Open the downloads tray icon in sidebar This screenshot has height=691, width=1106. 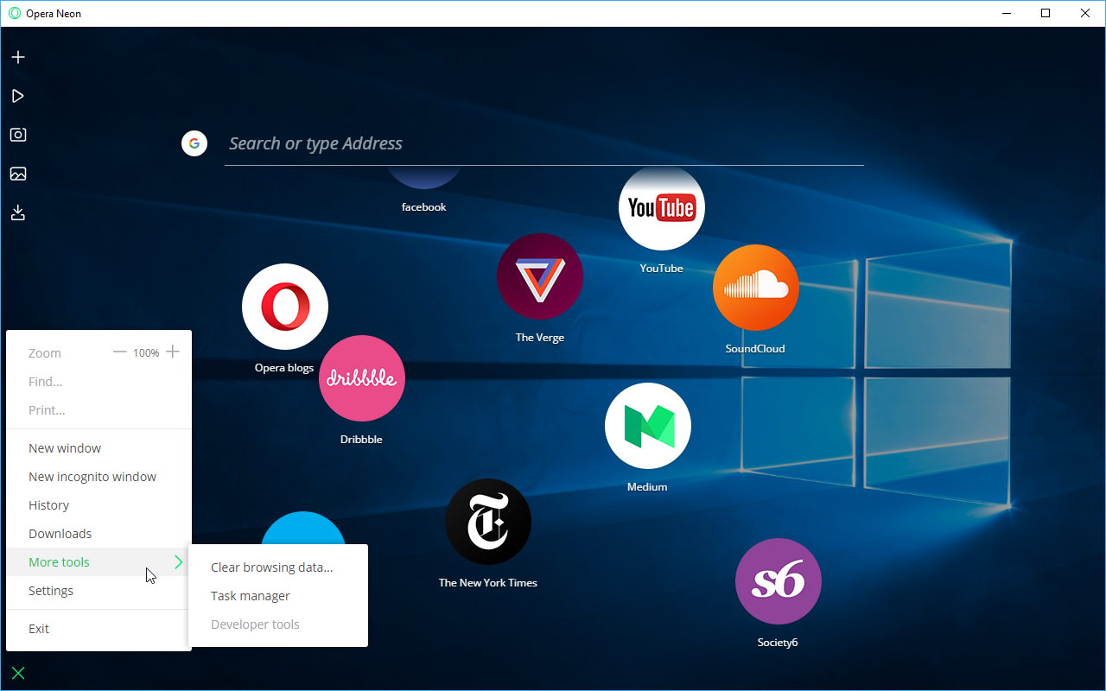click(x=18, y=212)
